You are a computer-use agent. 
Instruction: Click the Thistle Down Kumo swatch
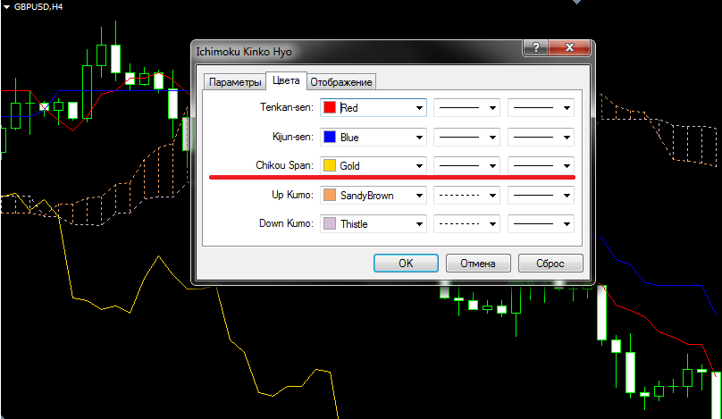pyautogui.click(x=330, y=223)
